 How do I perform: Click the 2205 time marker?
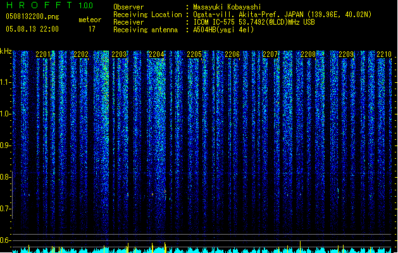click(194, 54)
